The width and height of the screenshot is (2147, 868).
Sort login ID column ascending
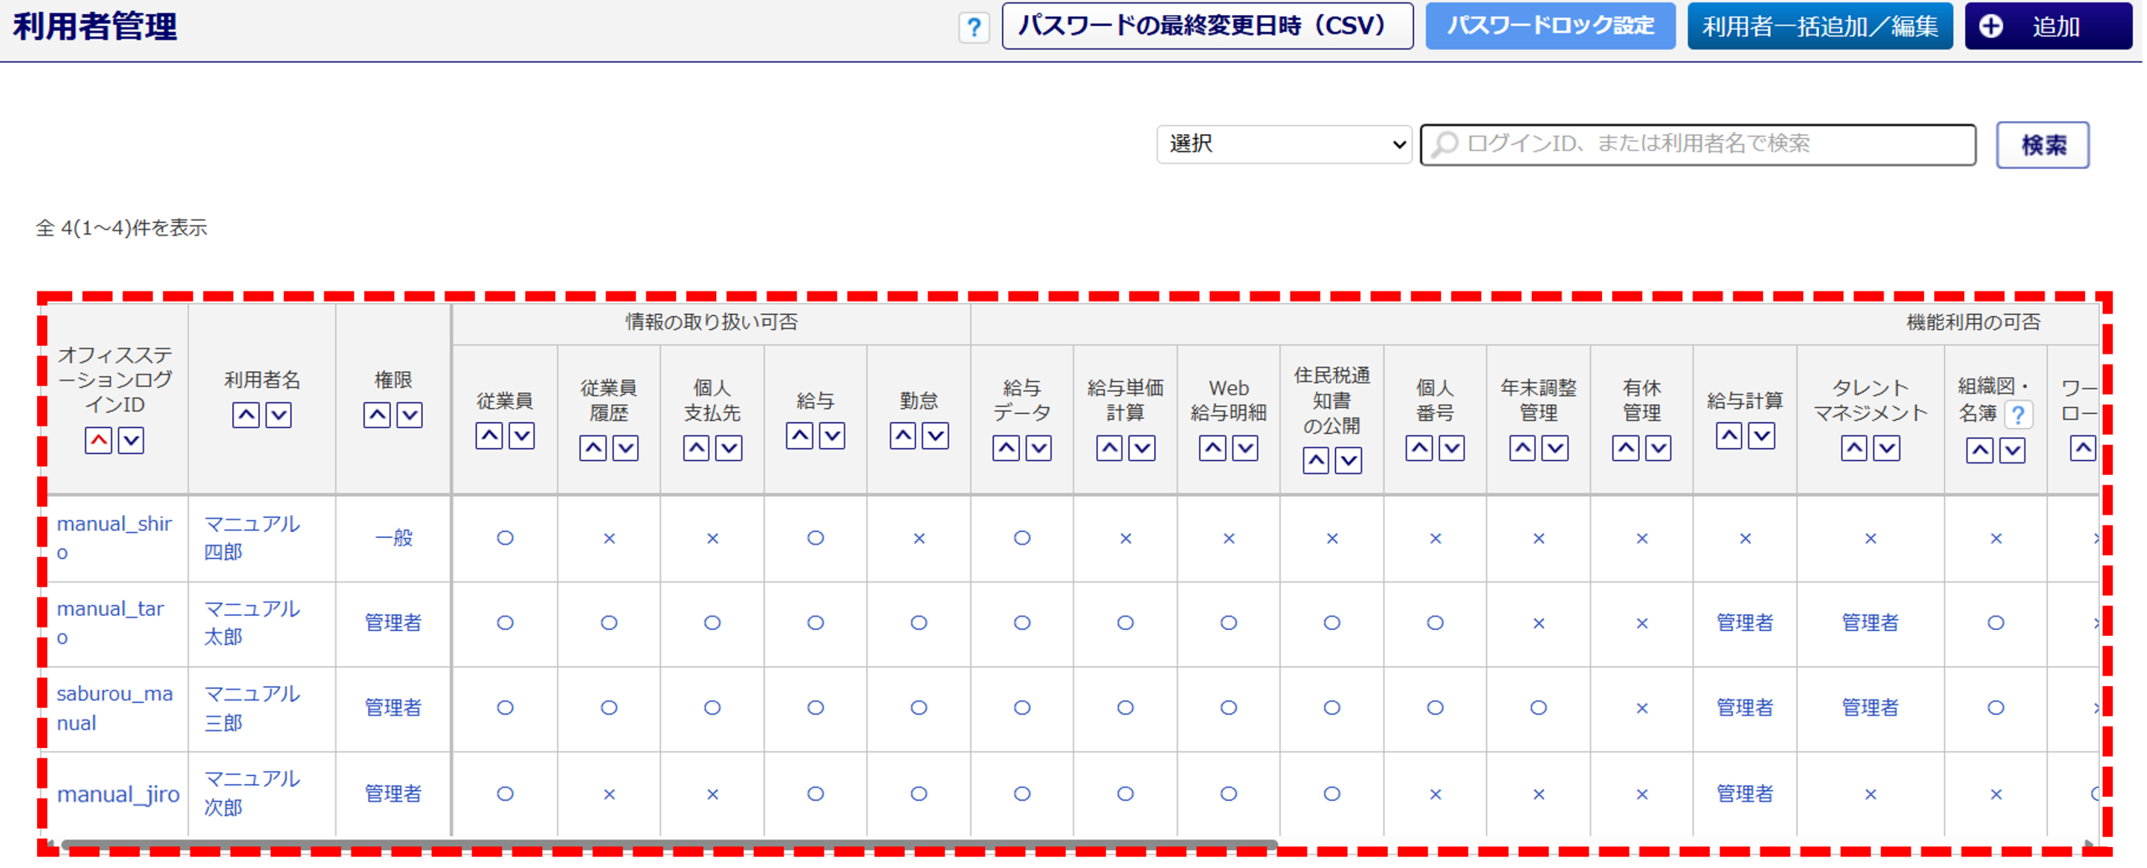pyautogui.click(x=98, y=441)
